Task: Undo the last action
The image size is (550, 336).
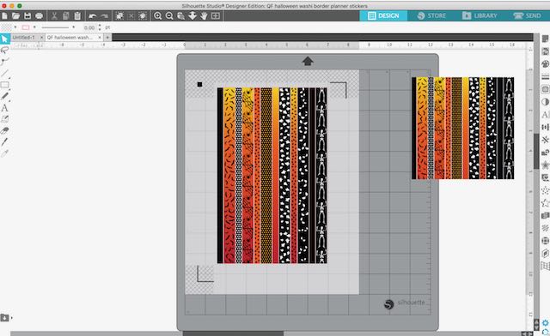Action: [x=93, y=15]
